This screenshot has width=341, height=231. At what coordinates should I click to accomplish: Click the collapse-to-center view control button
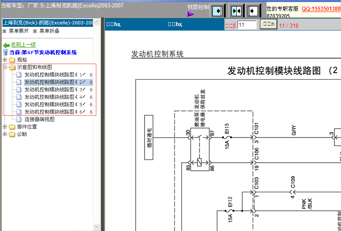(236, 10)
